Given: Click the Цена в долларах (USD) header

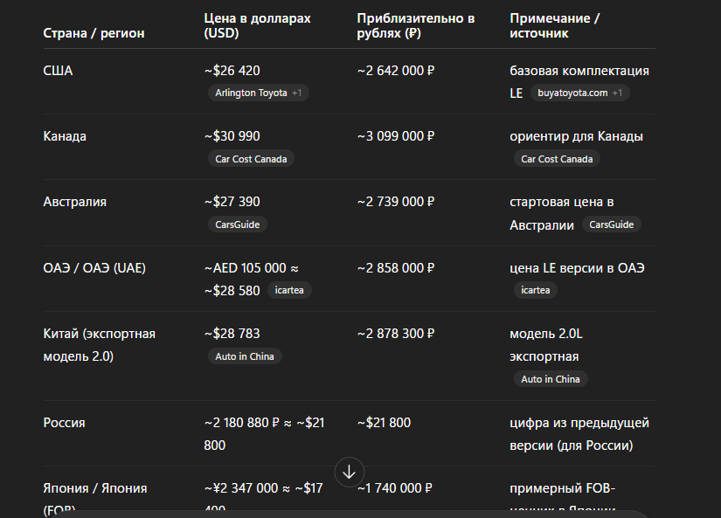Looking at the screenshot, I should point(258,25).
